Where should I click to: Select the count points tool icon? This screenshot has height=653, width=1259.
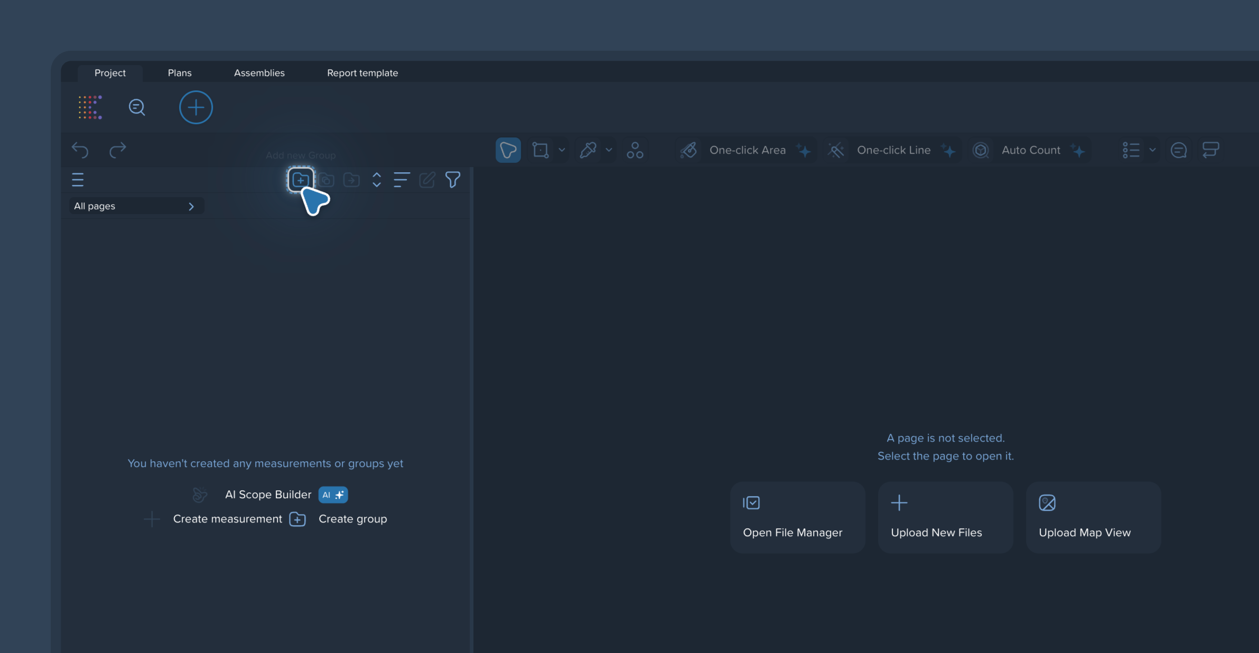[x=635, y=150]
